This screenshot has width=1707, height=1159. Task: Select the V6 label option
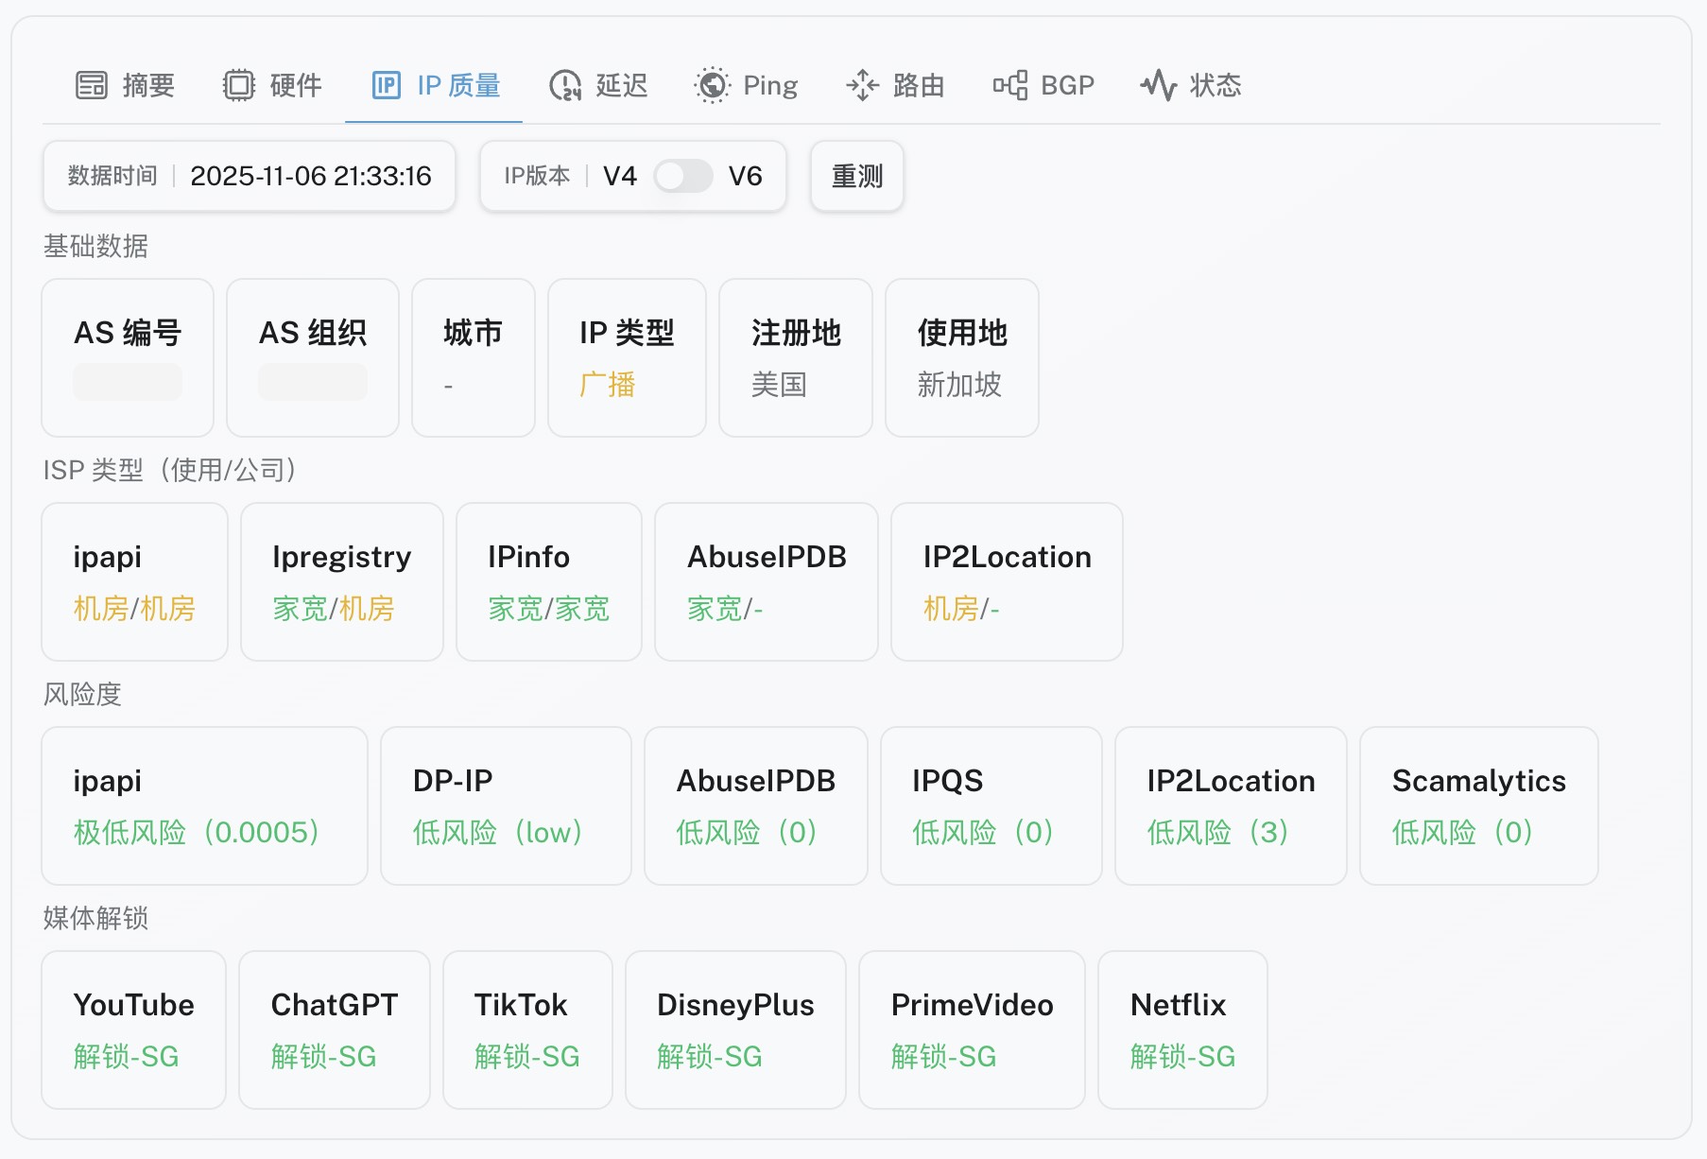(x=745, y=176)
